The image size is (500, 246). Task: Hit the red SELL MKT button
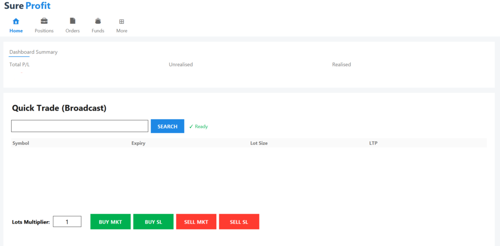click(x=196, y=222)
